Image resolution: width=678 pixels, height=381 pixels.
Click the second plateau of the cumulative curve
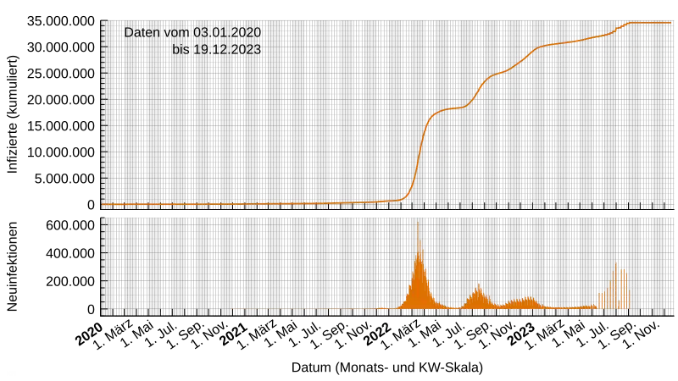click(500, 74)
